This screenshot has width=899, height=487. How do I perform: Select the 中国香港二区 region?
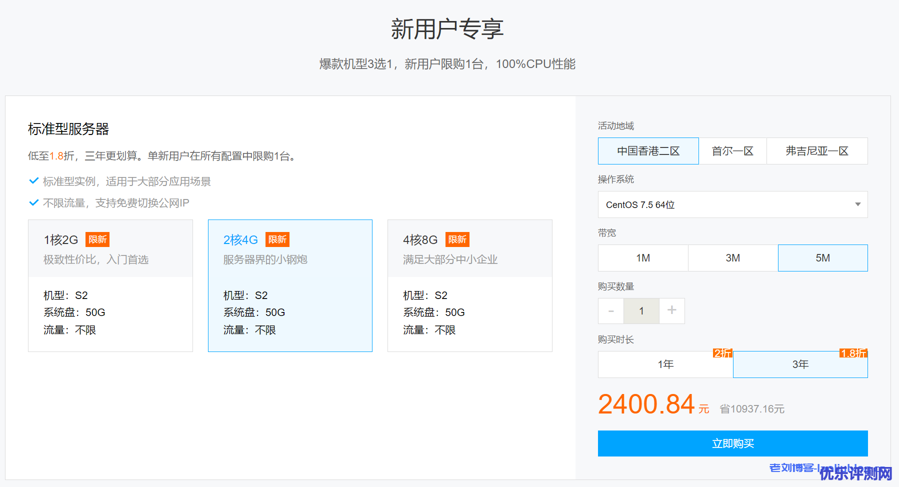(x=648, y=151)
